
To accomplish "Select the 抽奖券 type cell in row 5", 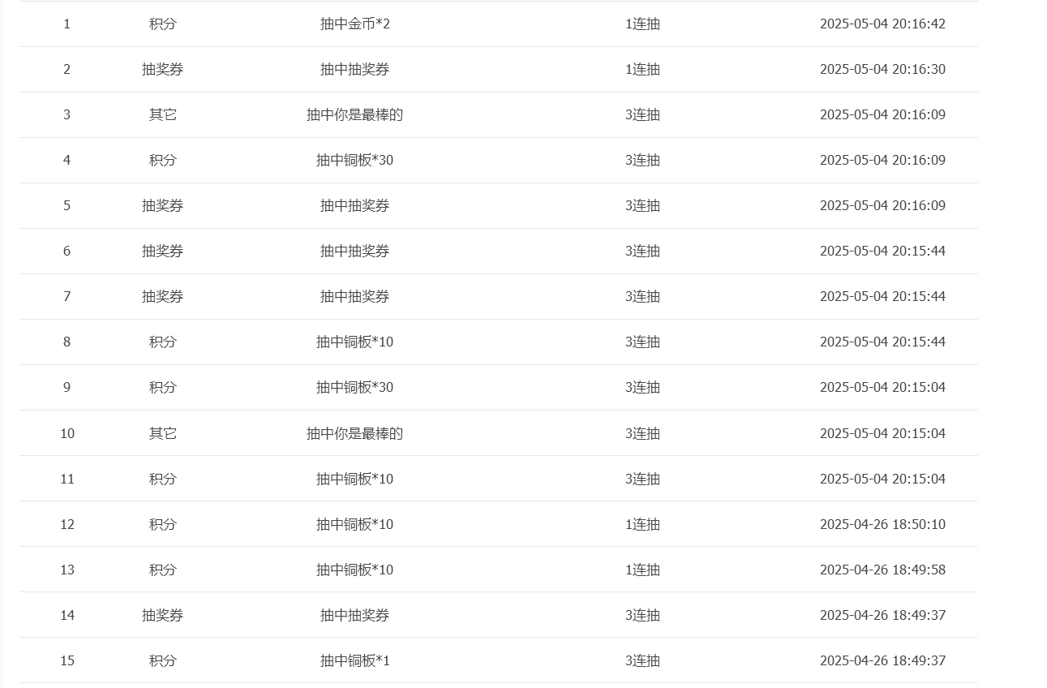I will tap(162, 206).
